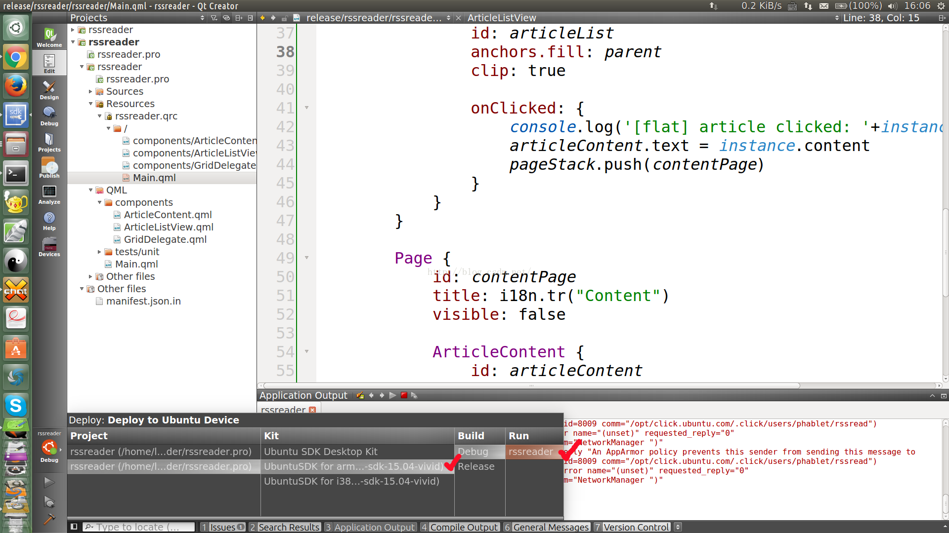Clear the Application Output pane
The image size is (949, 533).
pyautogui.click(x=360, y=395)
